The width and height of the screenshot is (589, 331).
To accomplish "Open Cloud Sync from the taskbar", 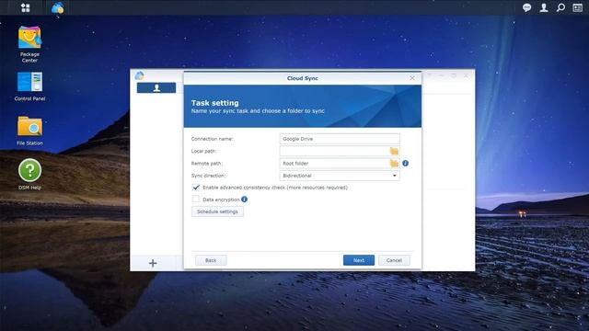I will pos(57,7).
